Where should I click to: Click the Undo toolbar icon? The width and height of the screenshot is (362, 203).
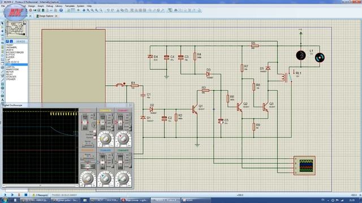tap(108, 10)
